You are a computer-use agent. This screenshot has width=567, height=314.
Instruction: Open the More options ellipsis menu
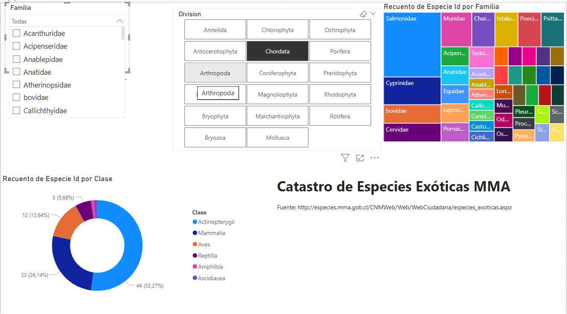(x=374, y=158)
